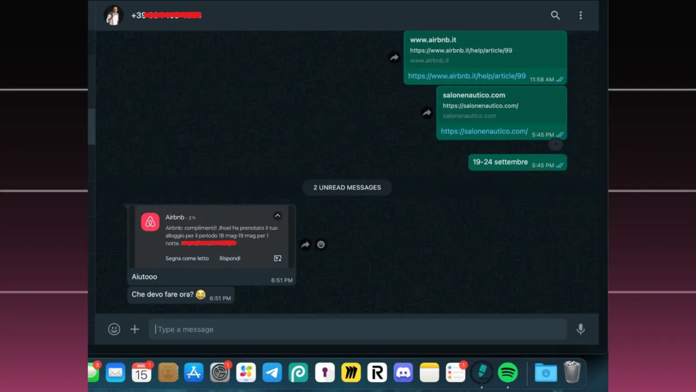Follow the blue https://www.airbnb.it/help/article/99 link
The height and width of the screenshot is (392, 696).
467,76
